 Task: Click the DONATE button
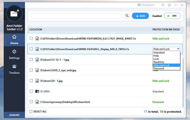pyautogui.click(x=14, y=115)
